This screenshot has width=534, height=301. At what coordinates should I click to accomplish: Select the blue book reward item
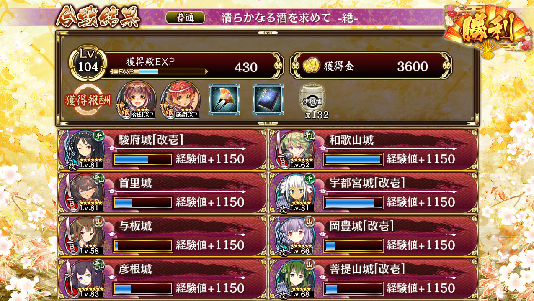pyautogui.click(x=268, y=99)
